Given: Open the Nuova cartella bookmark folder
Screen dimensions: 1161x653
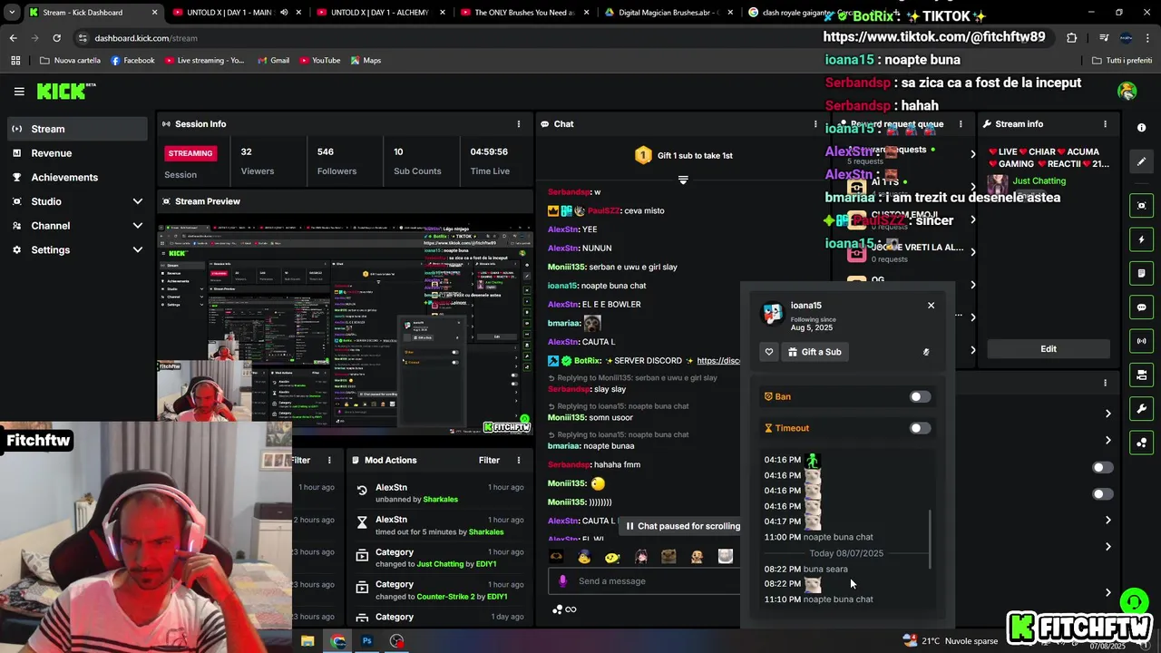Looking at the screenshot, I should pos(71,61).
